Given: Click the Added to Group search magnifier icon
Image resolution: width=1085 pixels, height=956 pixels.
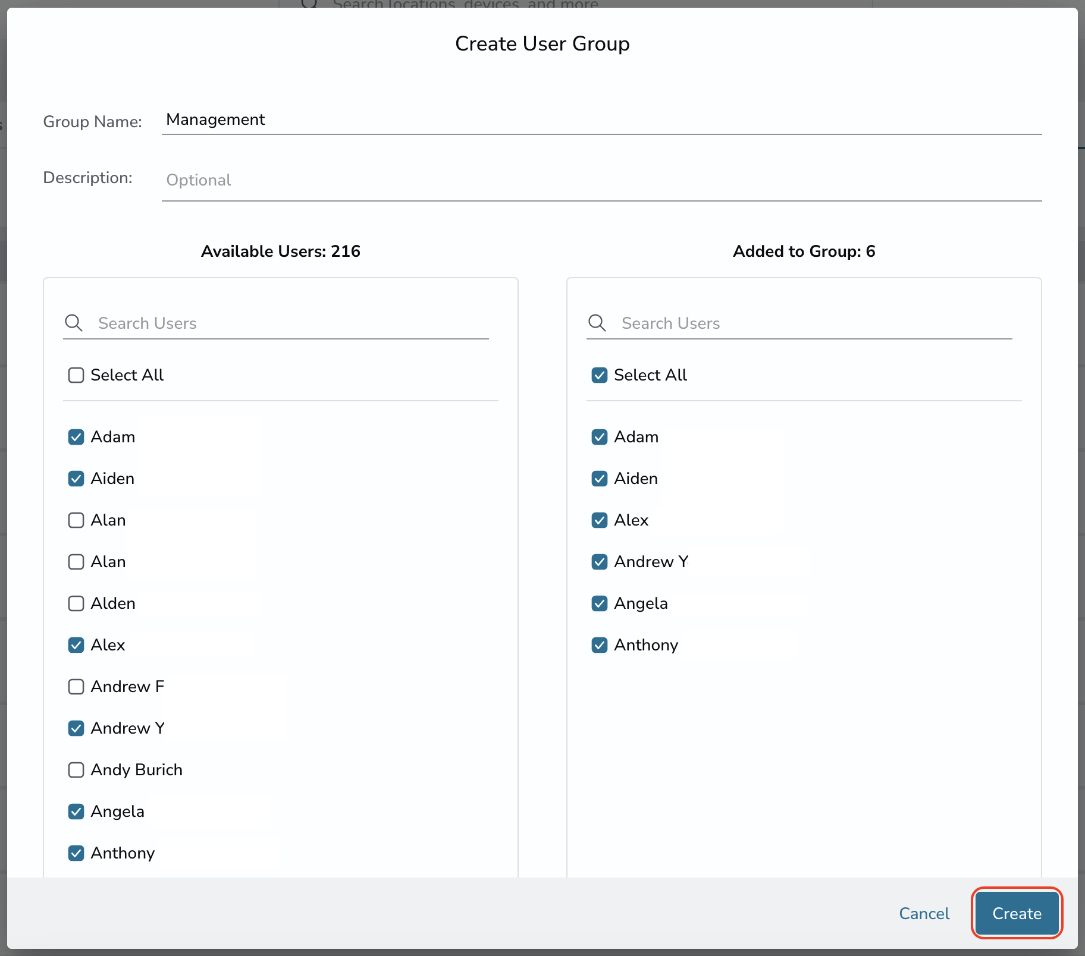Looking at the screenshot, I should [x=597, y=323].
